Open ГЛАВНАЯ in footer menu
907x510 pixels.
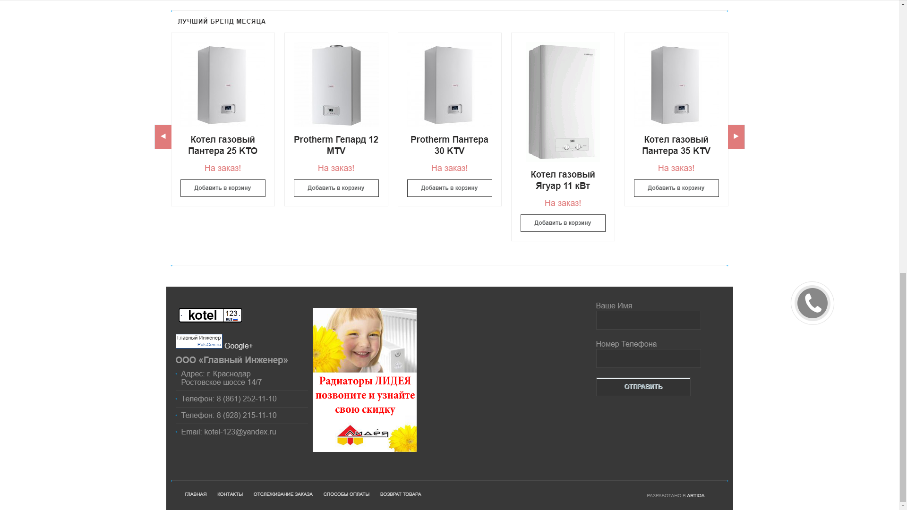point(196,494)
